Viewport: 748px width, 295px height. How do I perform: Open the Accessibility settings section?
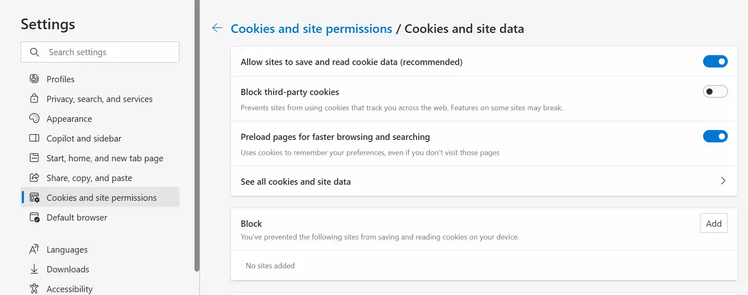pos(69,288)
